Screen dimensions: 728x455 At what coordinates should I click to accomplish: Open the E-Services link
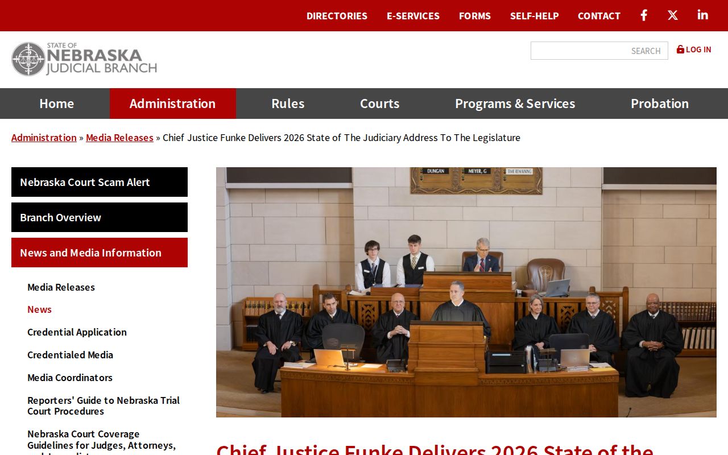click(413, 16)
